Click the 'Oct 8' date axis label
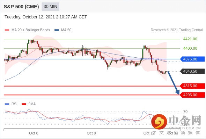Screen dimensions: 206x139 coord(34,133)
